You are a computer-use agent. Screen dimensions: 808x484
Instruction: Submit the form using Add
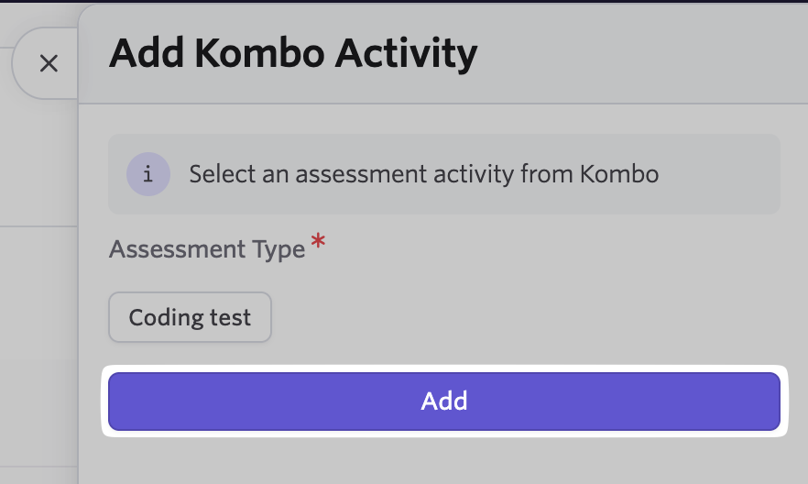(x=444, y=401)
